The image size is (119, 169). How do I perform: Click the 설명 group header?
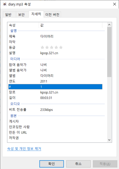click(13, 31)
